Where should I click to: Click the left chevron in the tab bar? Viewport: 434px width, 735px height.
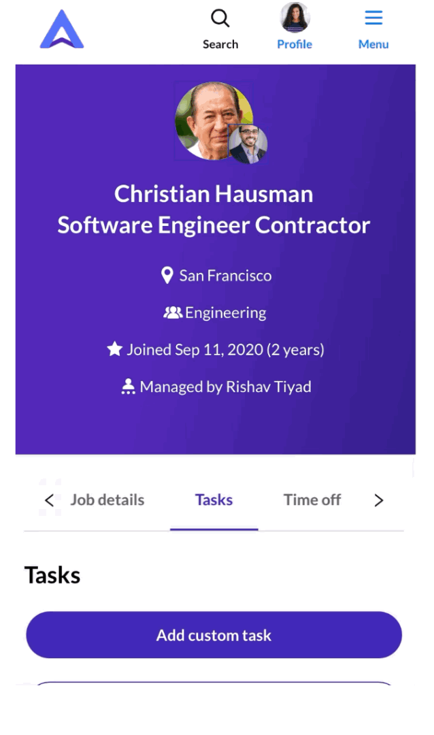coord(49,500)
